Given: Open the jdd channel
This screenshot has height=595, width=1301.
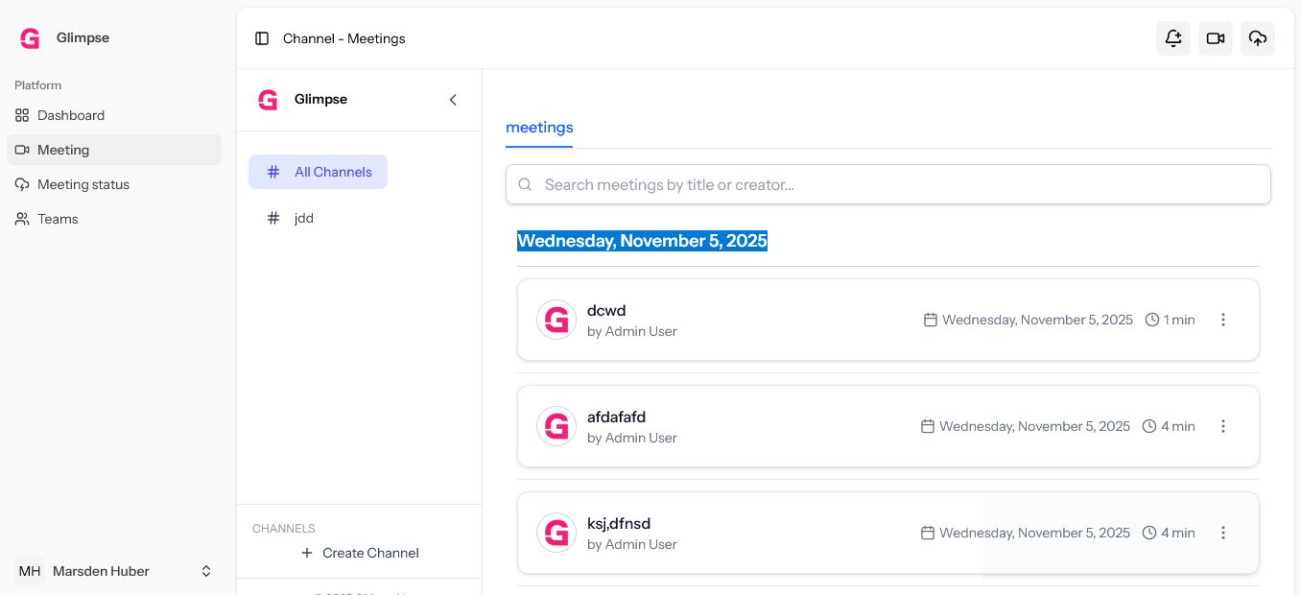Looking at the screenshot, I should [x=303, y=218].
